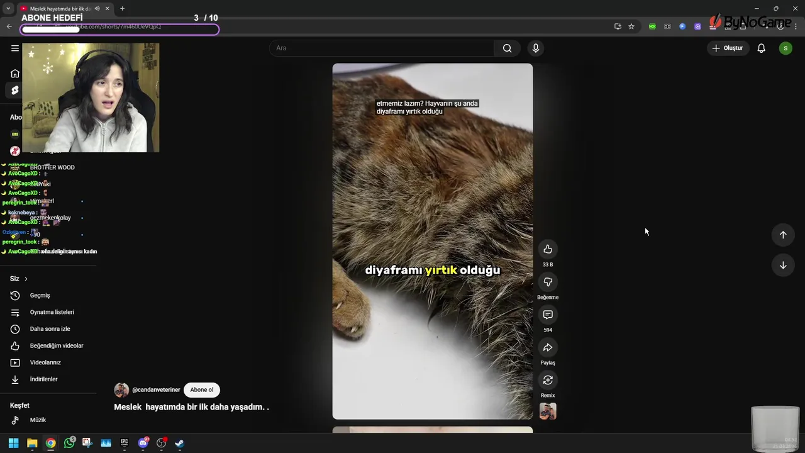The width and height of the screenshot is (805, 453).
Task: Subscribe with Abone ol button
Action: pos(202,390)
